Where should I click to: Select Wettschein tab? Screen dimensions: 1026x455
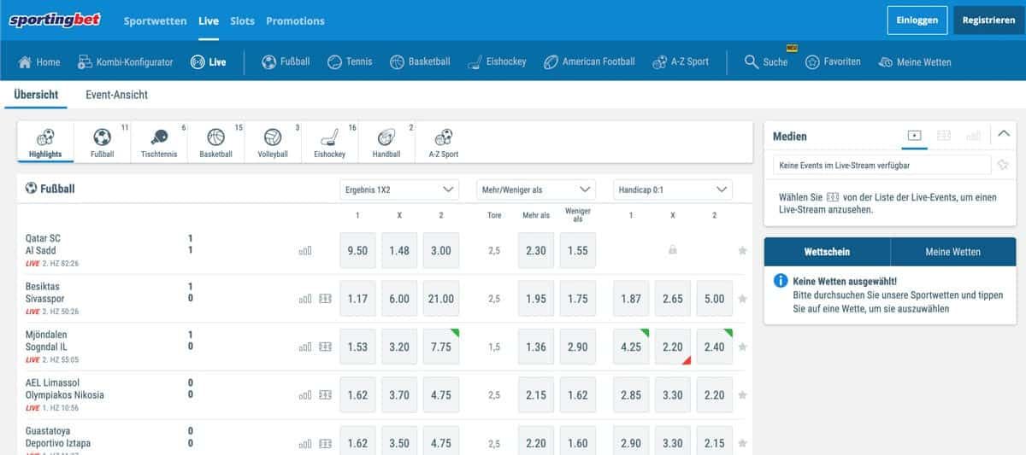827,252
